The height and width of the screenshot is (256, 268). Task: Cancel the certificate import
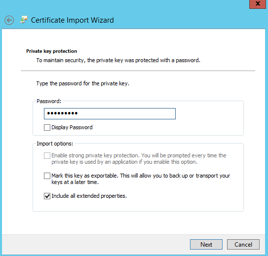point(243,244)
